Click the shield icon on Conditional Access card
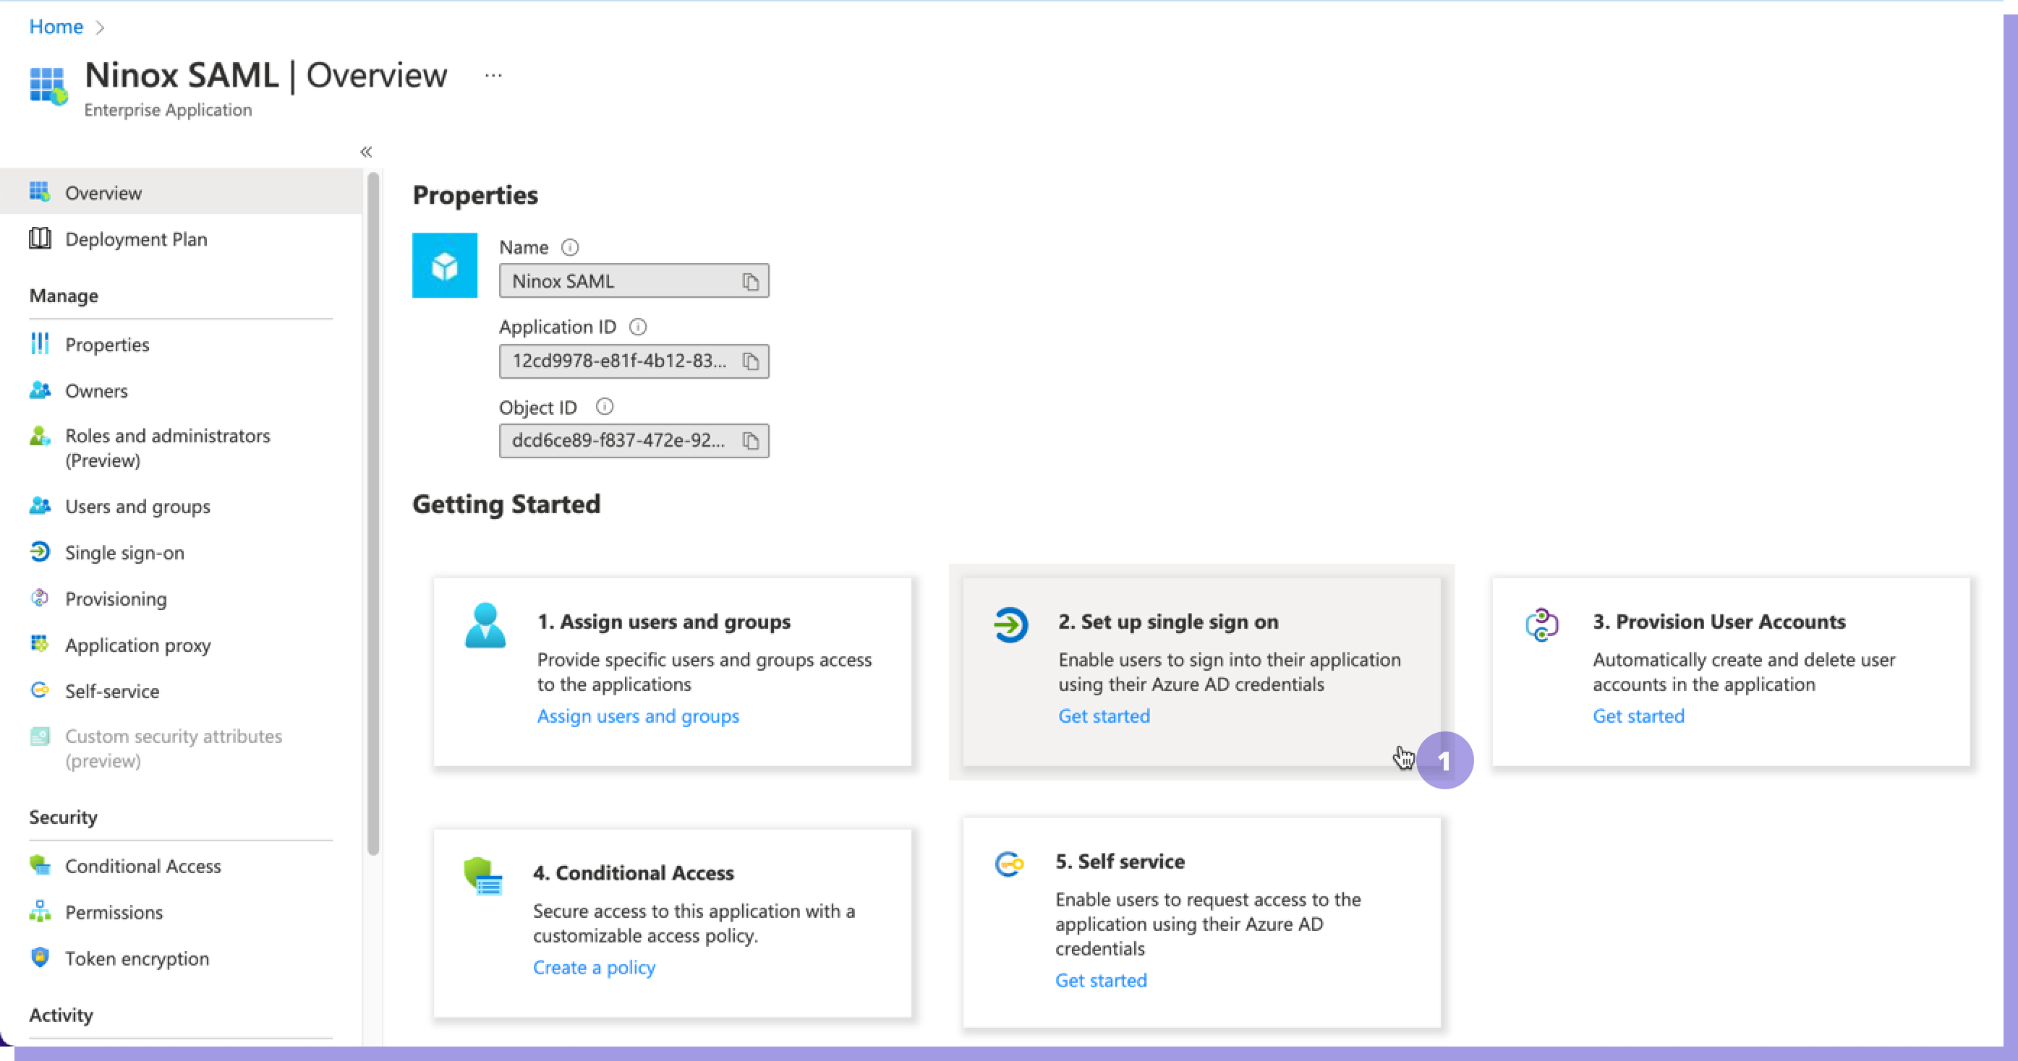 [482, 876]
